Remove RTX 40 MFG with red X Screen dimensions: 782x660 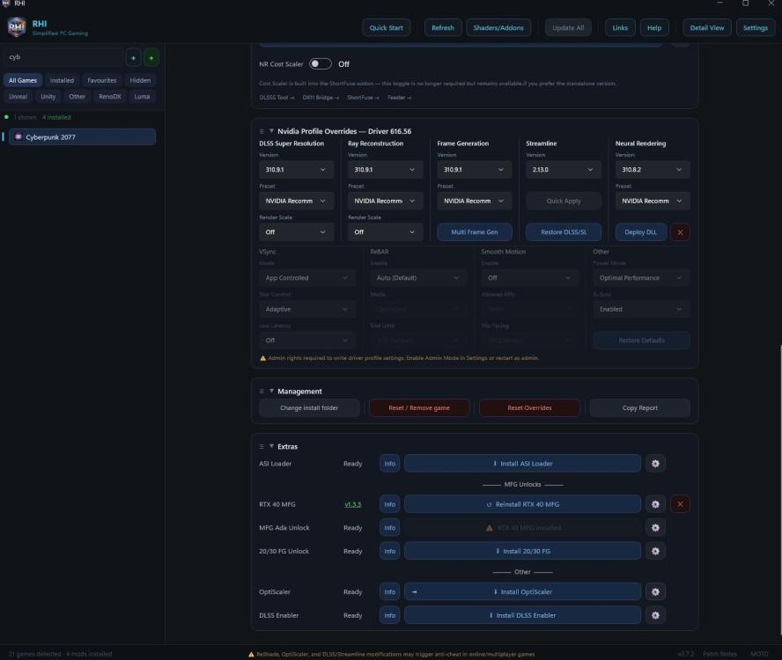pos(680,504)
